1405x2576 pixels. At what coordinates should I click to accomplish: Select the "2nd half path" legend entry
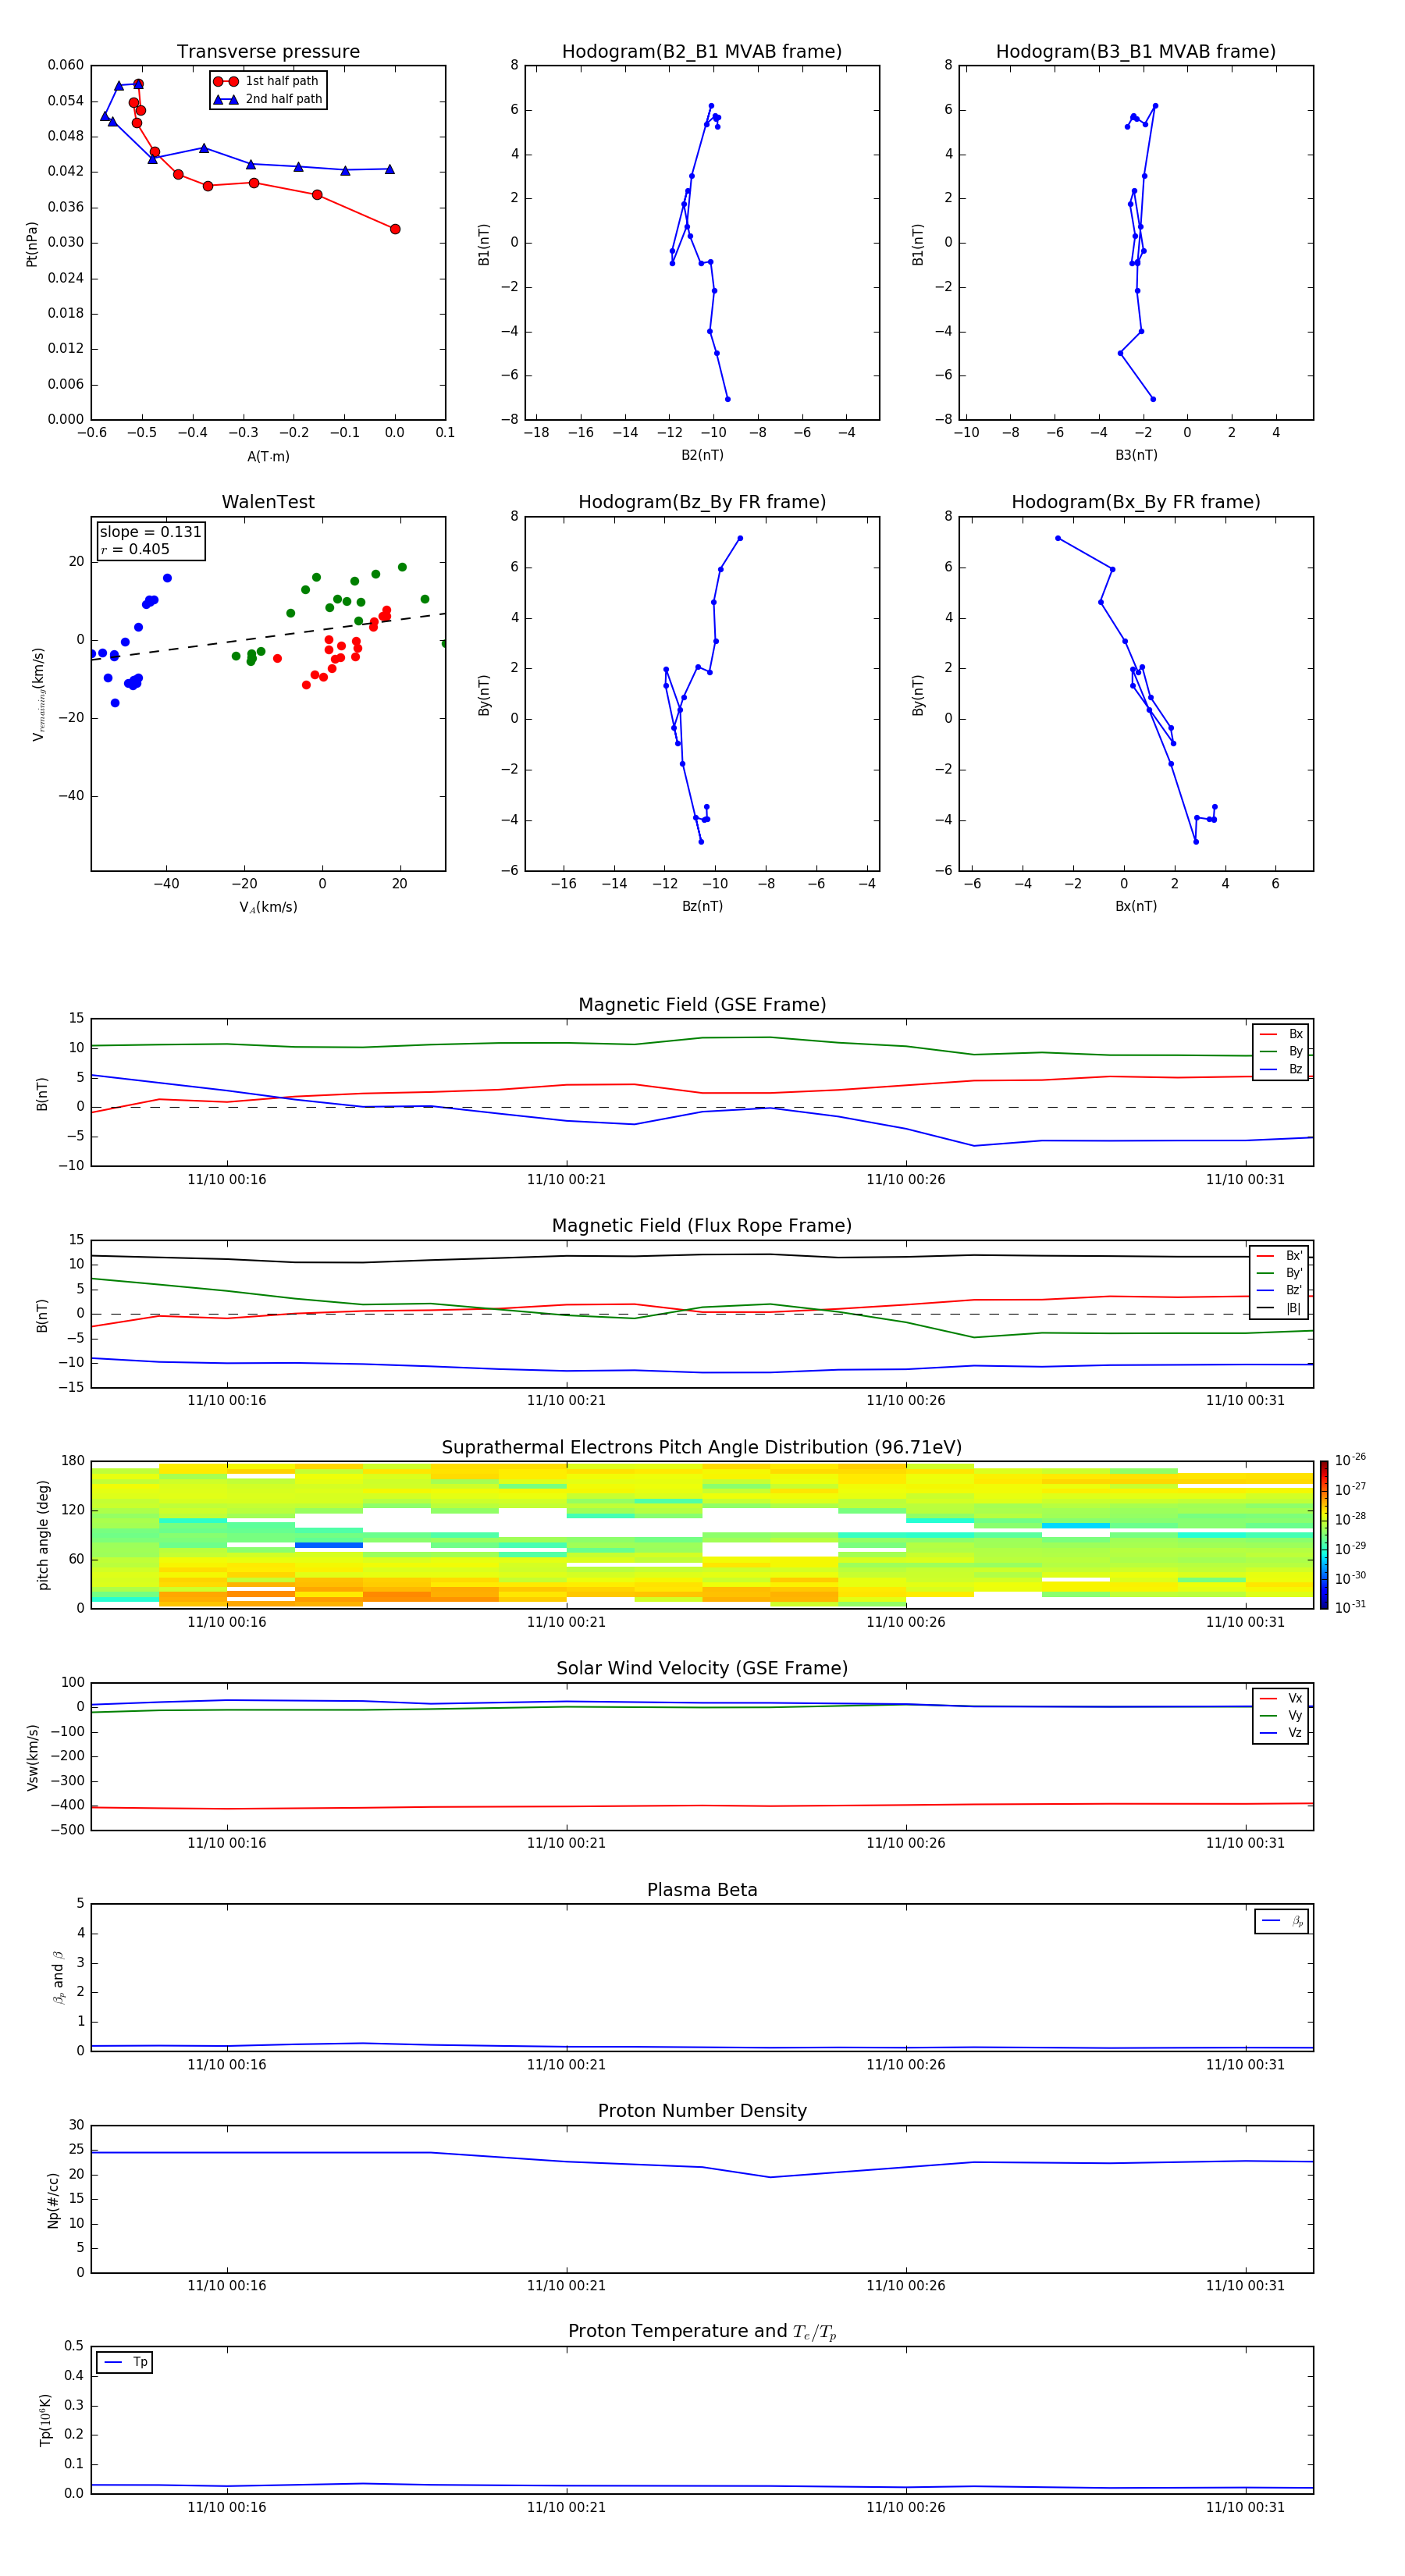[x=267, y=99]
